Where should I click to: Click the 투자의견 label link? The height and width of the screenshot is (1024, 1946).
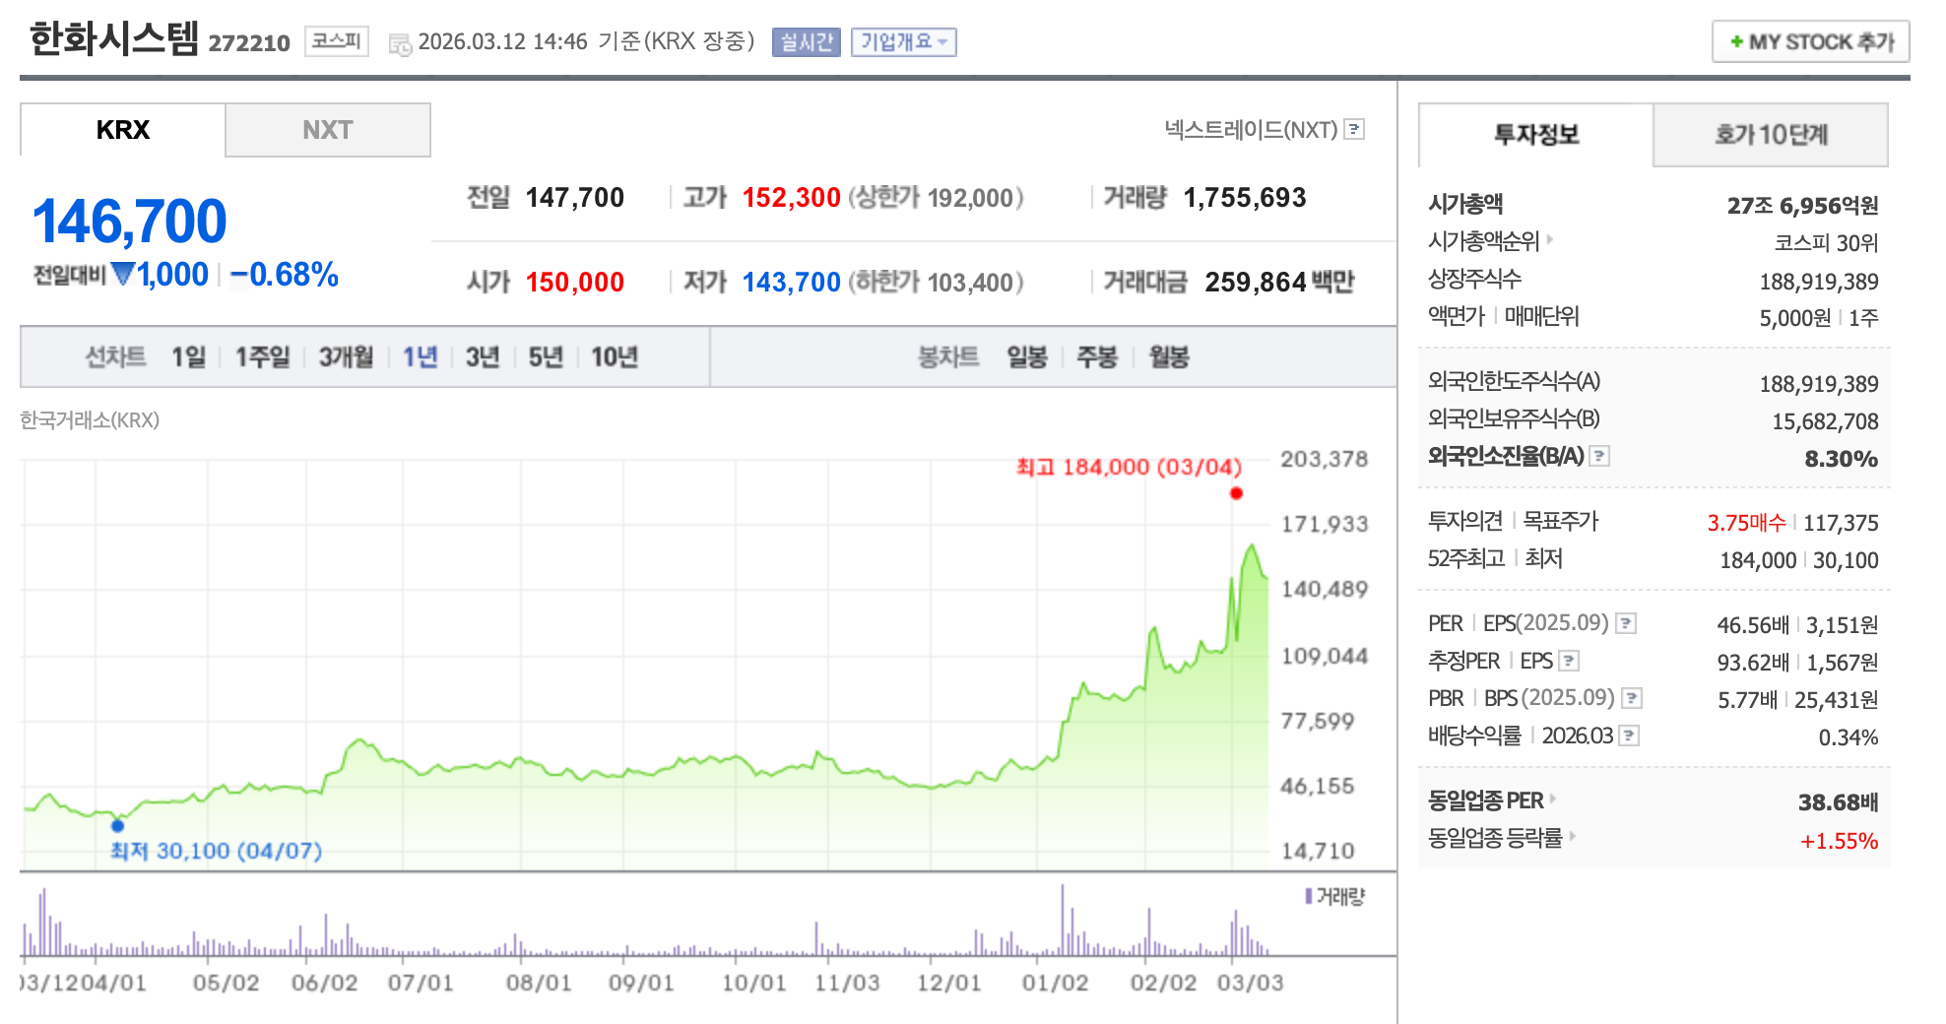coord(1465,521)
